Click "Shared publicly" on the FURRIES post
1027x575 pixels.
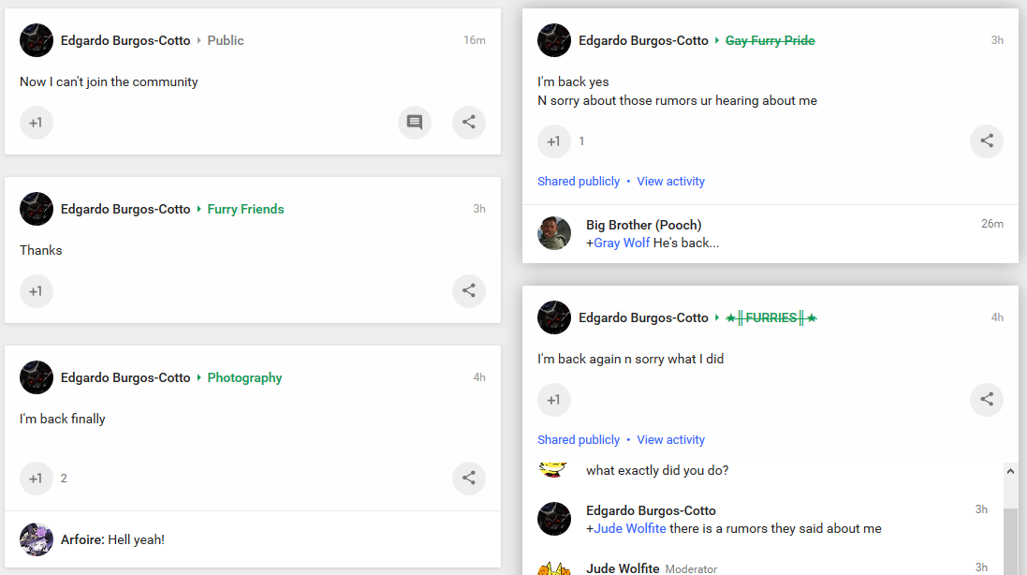tap(579, 440)
